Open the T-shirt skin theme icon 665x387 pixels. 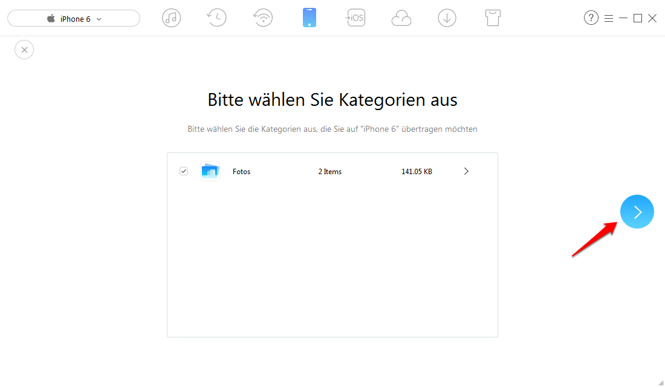point(493,18)
